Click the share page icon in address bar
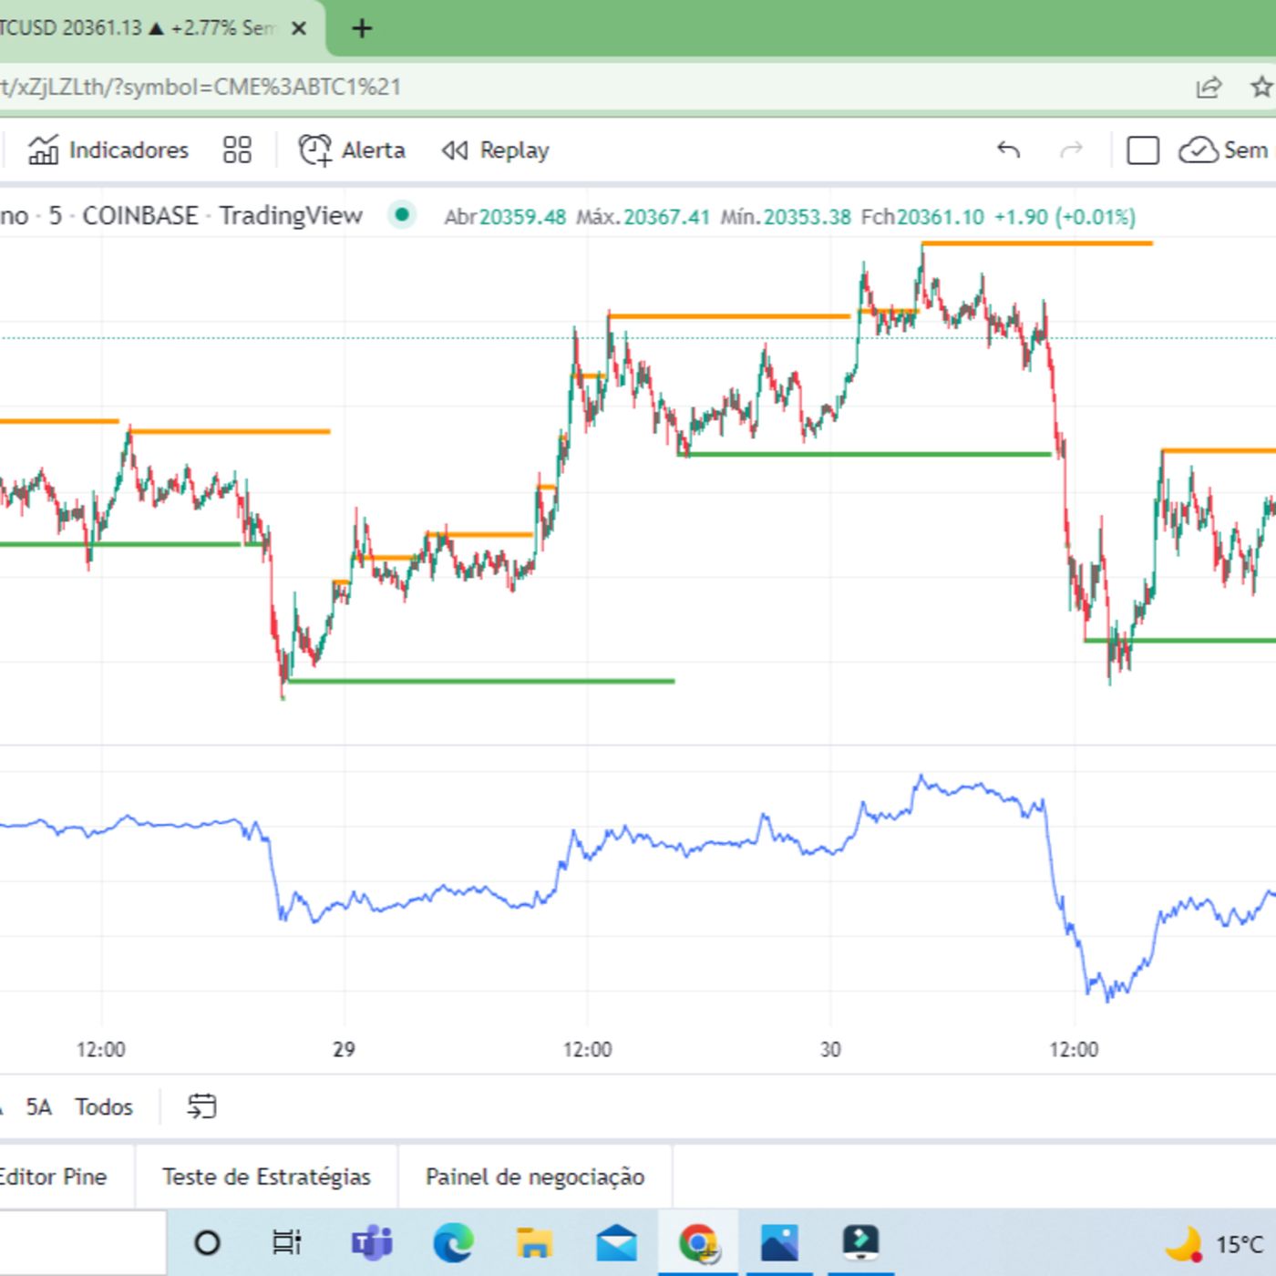1276x1276 pixels. [x=1209, y=87]
